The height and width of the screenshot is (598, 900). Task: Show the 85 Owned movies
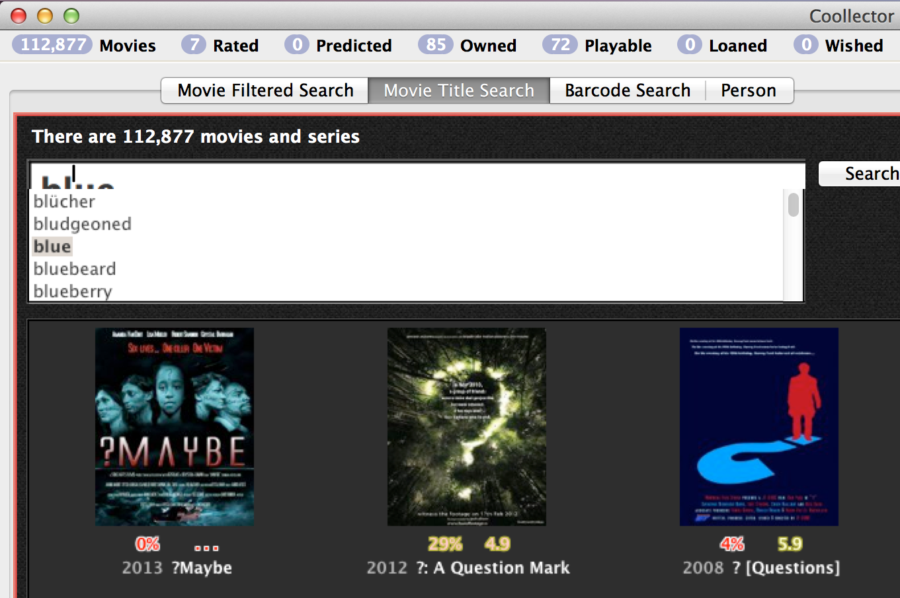[468, 46]
